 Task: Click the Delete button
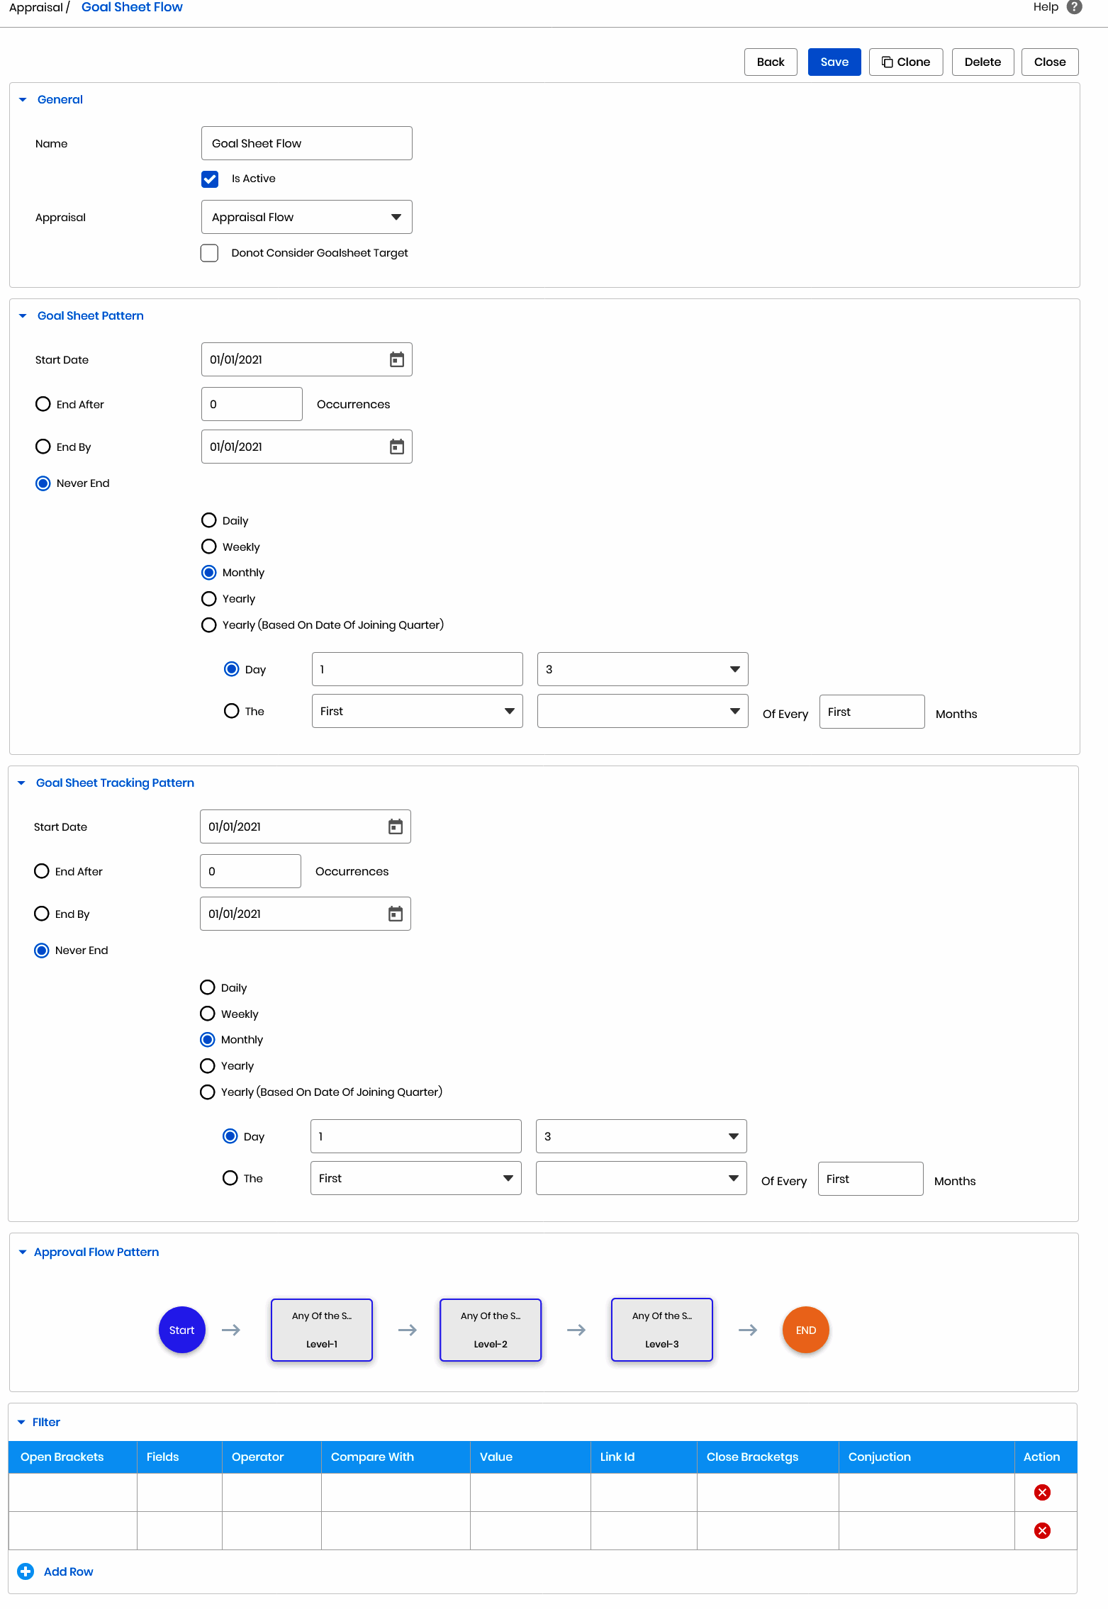point(983,62)
